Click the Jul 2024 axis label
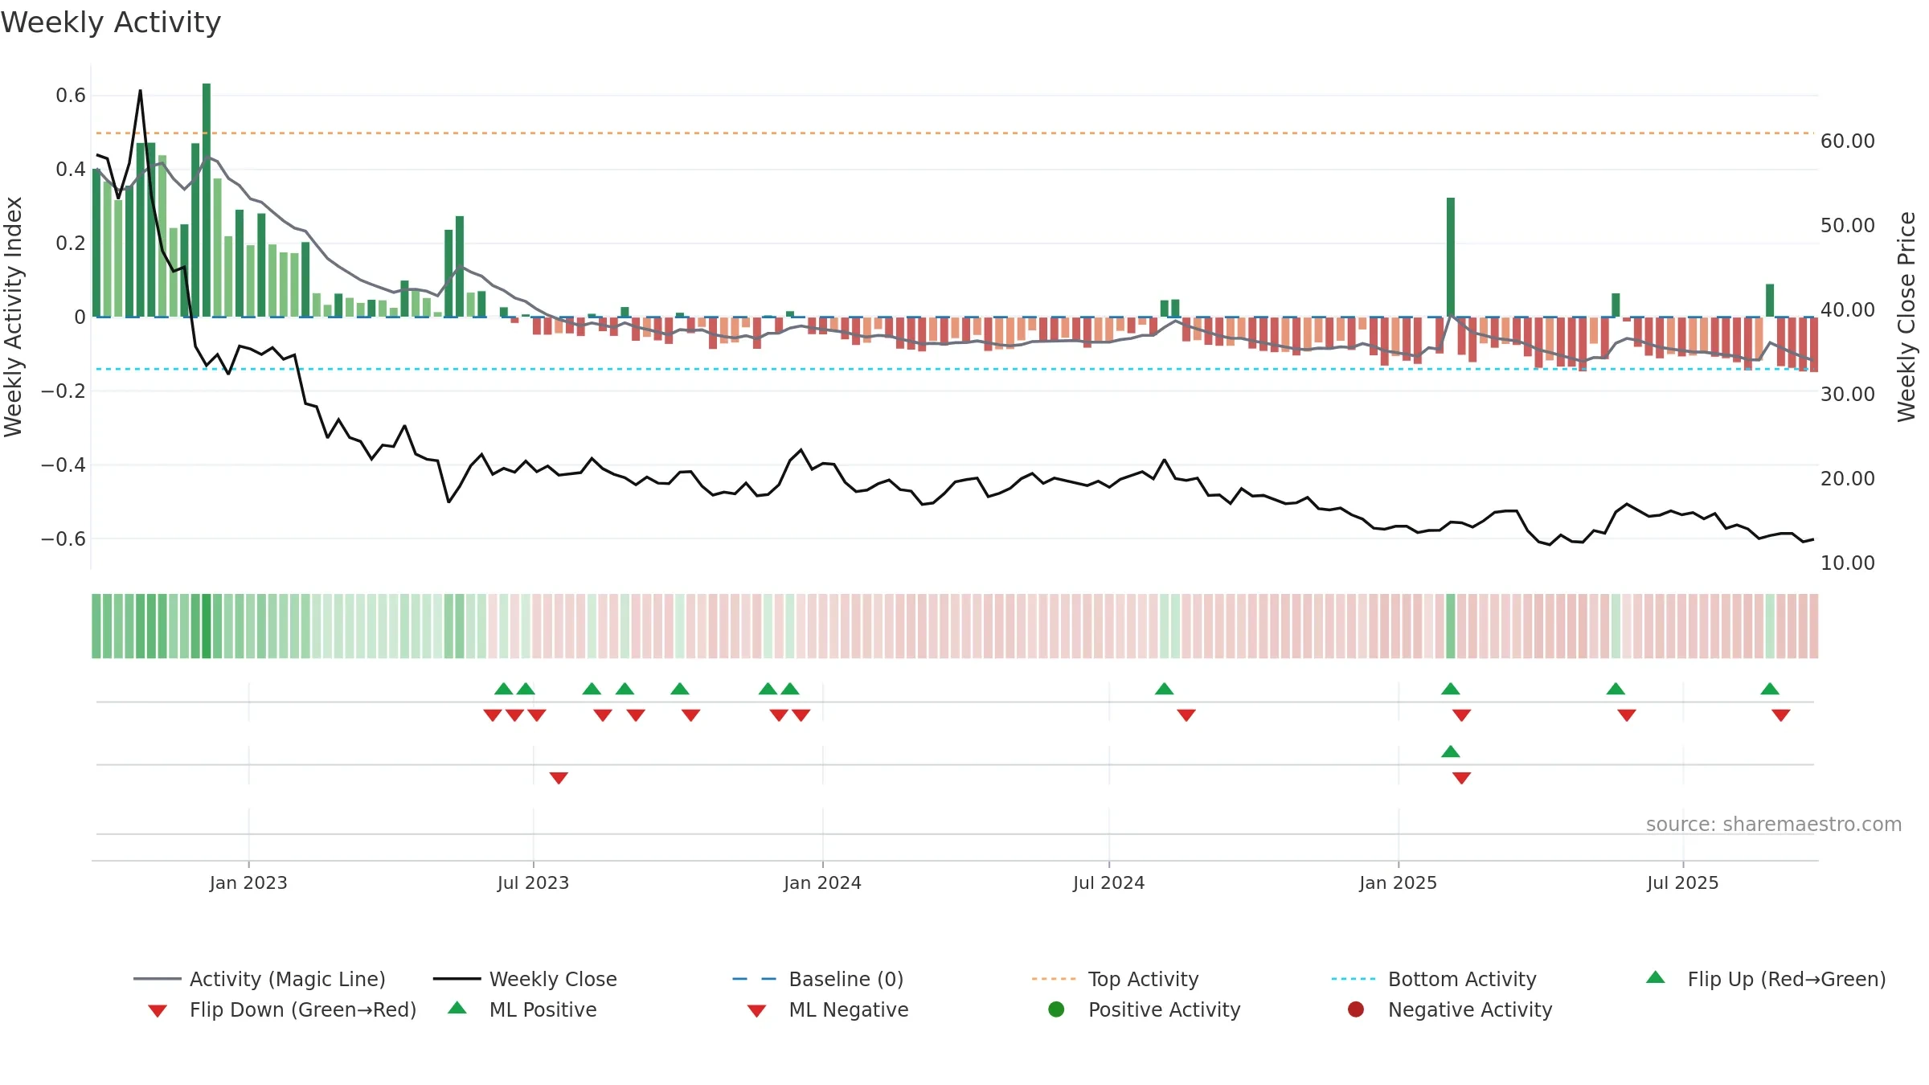Image resolution: width=1929 pixels, height=1085 pixels. [1108, 882]
